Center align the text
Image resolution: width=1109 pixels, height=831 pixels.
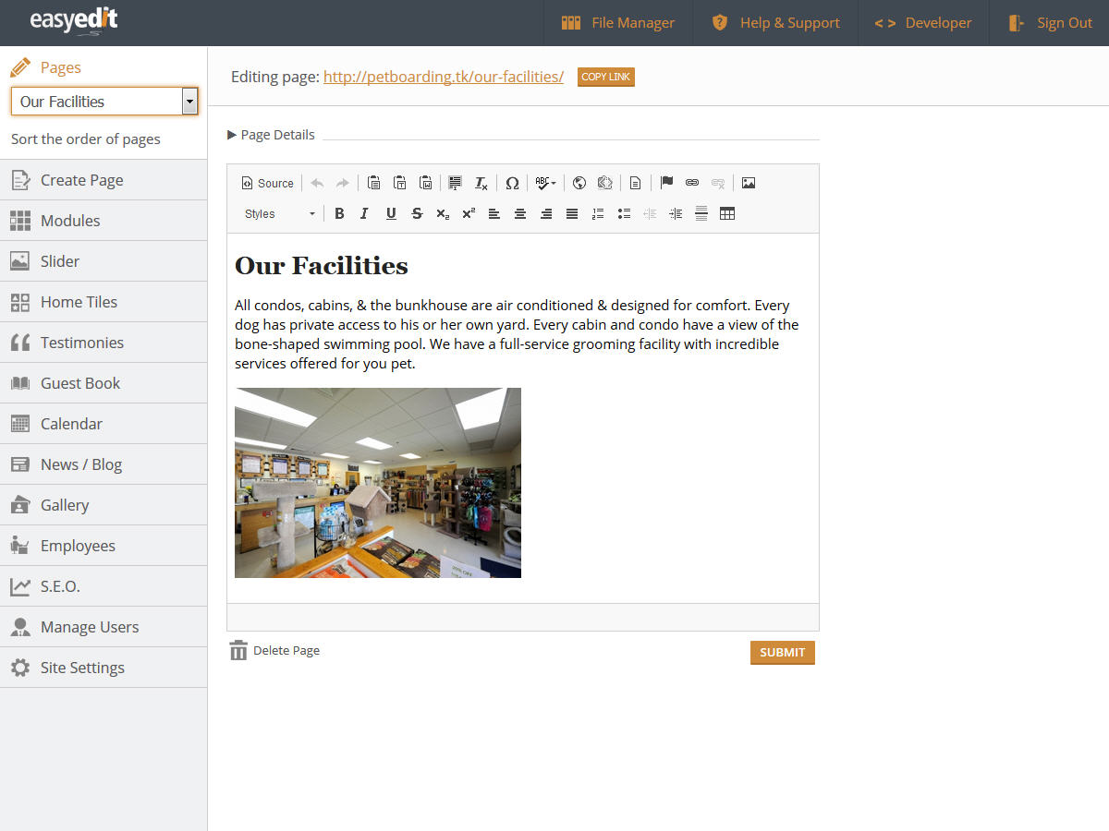coord(520,213)
